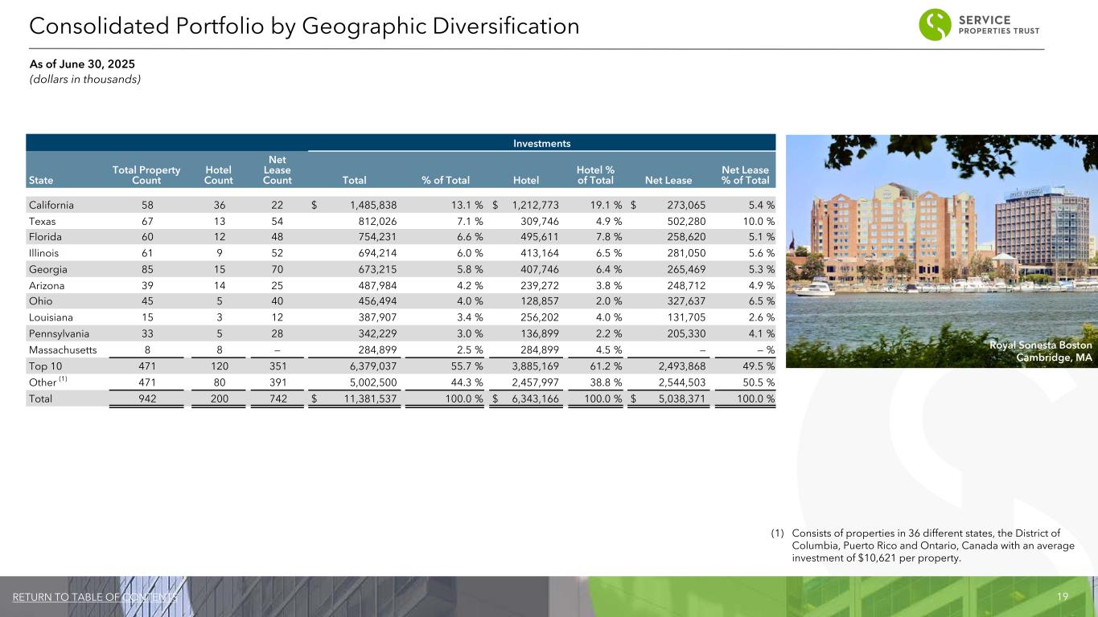Click the Return to Table of Contents link
Viewport: 1098px width, 617px height.
click(x=95, y=597)
